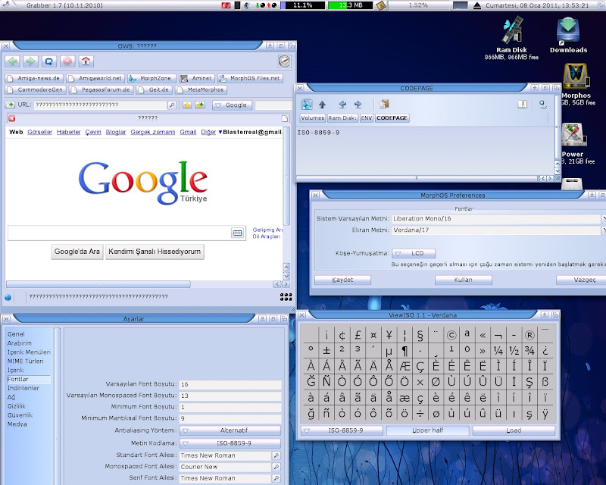This screenshot has height=485, width=606.
Task: Select İçerik Menüleri in Ayarlar list
Action: [x=29, y=352]
